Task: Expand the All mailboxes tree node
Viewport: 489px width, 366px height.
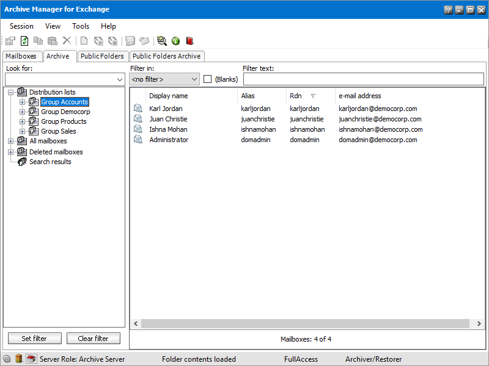Action: point(11,142)
